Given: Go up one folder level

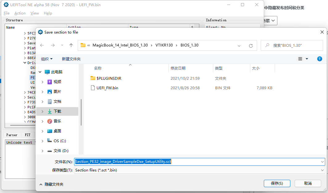Looking at the screenshot, I should pyautogui.click(x=71, y=45).
